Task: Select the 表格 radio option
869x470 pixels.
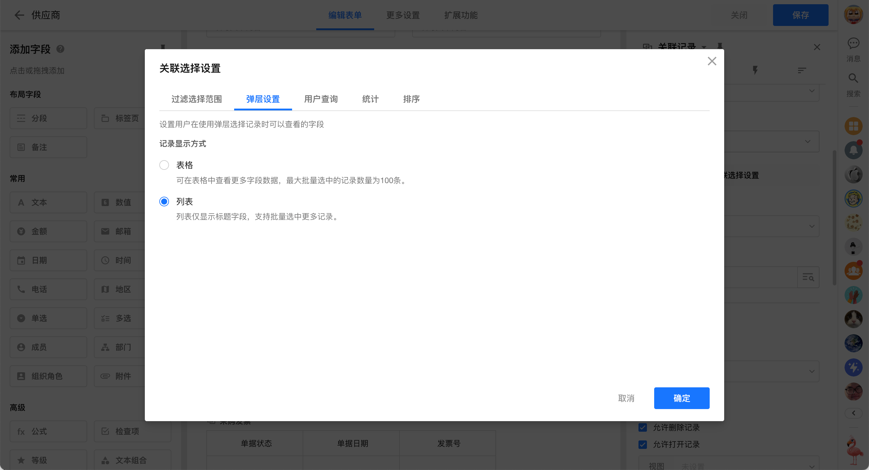Action: [164, 165]
